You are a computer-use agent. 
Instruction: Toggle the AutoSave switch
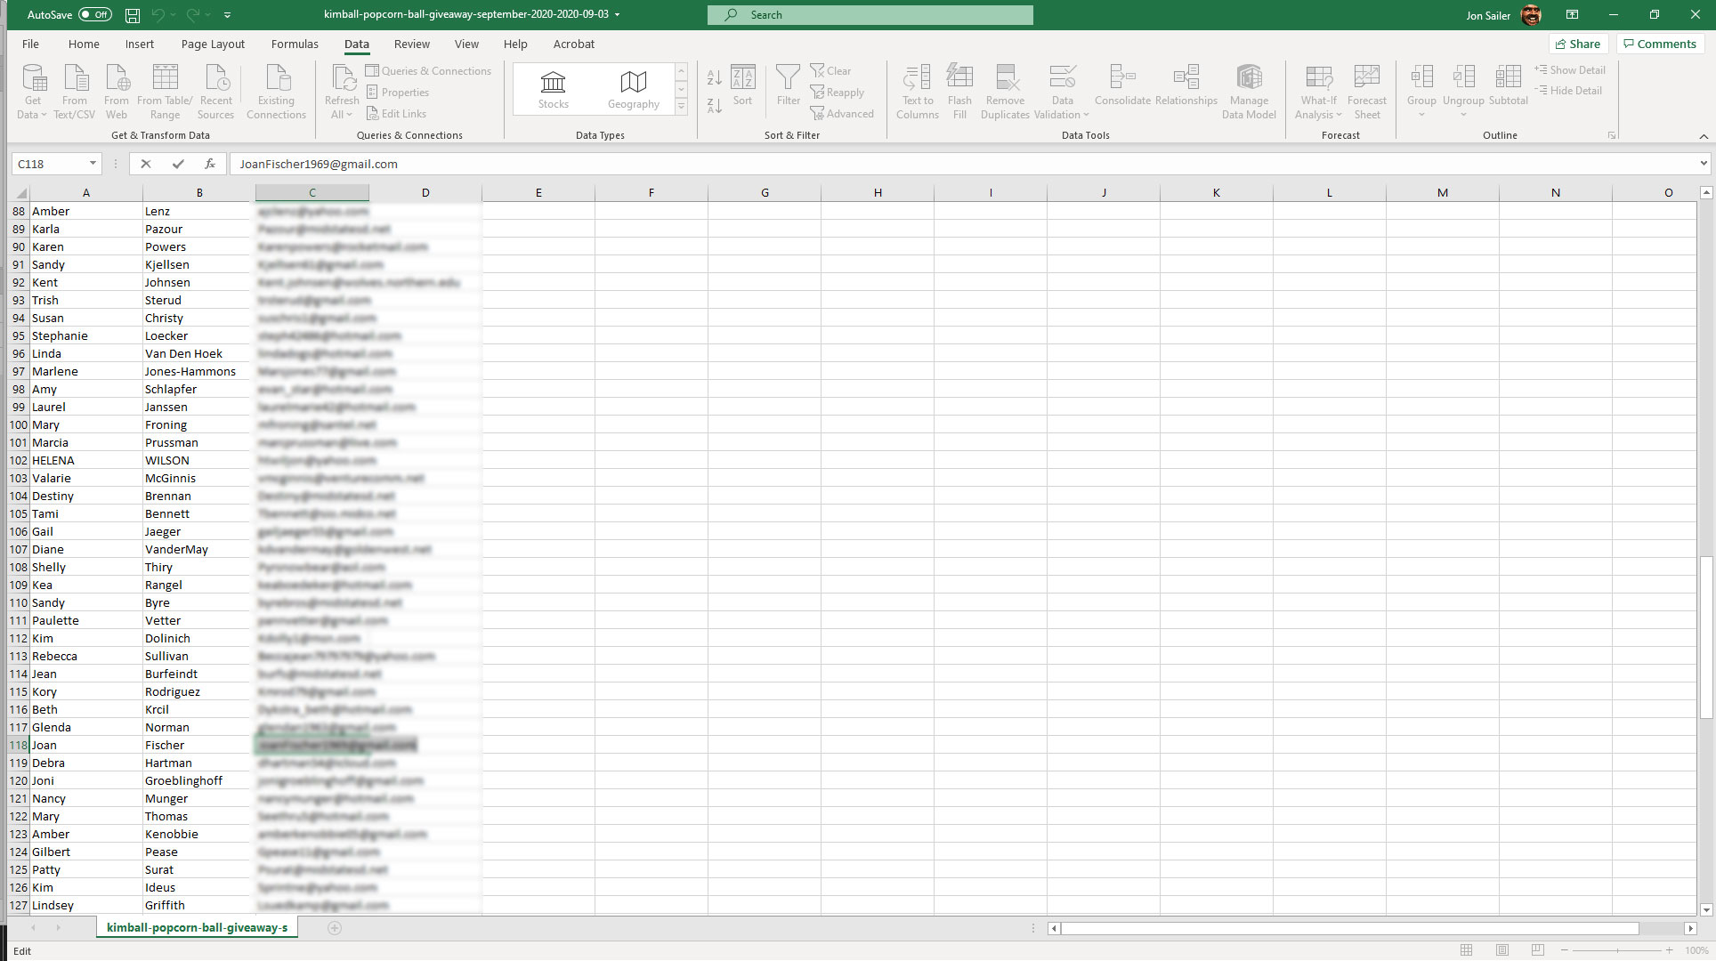[94, 15]
